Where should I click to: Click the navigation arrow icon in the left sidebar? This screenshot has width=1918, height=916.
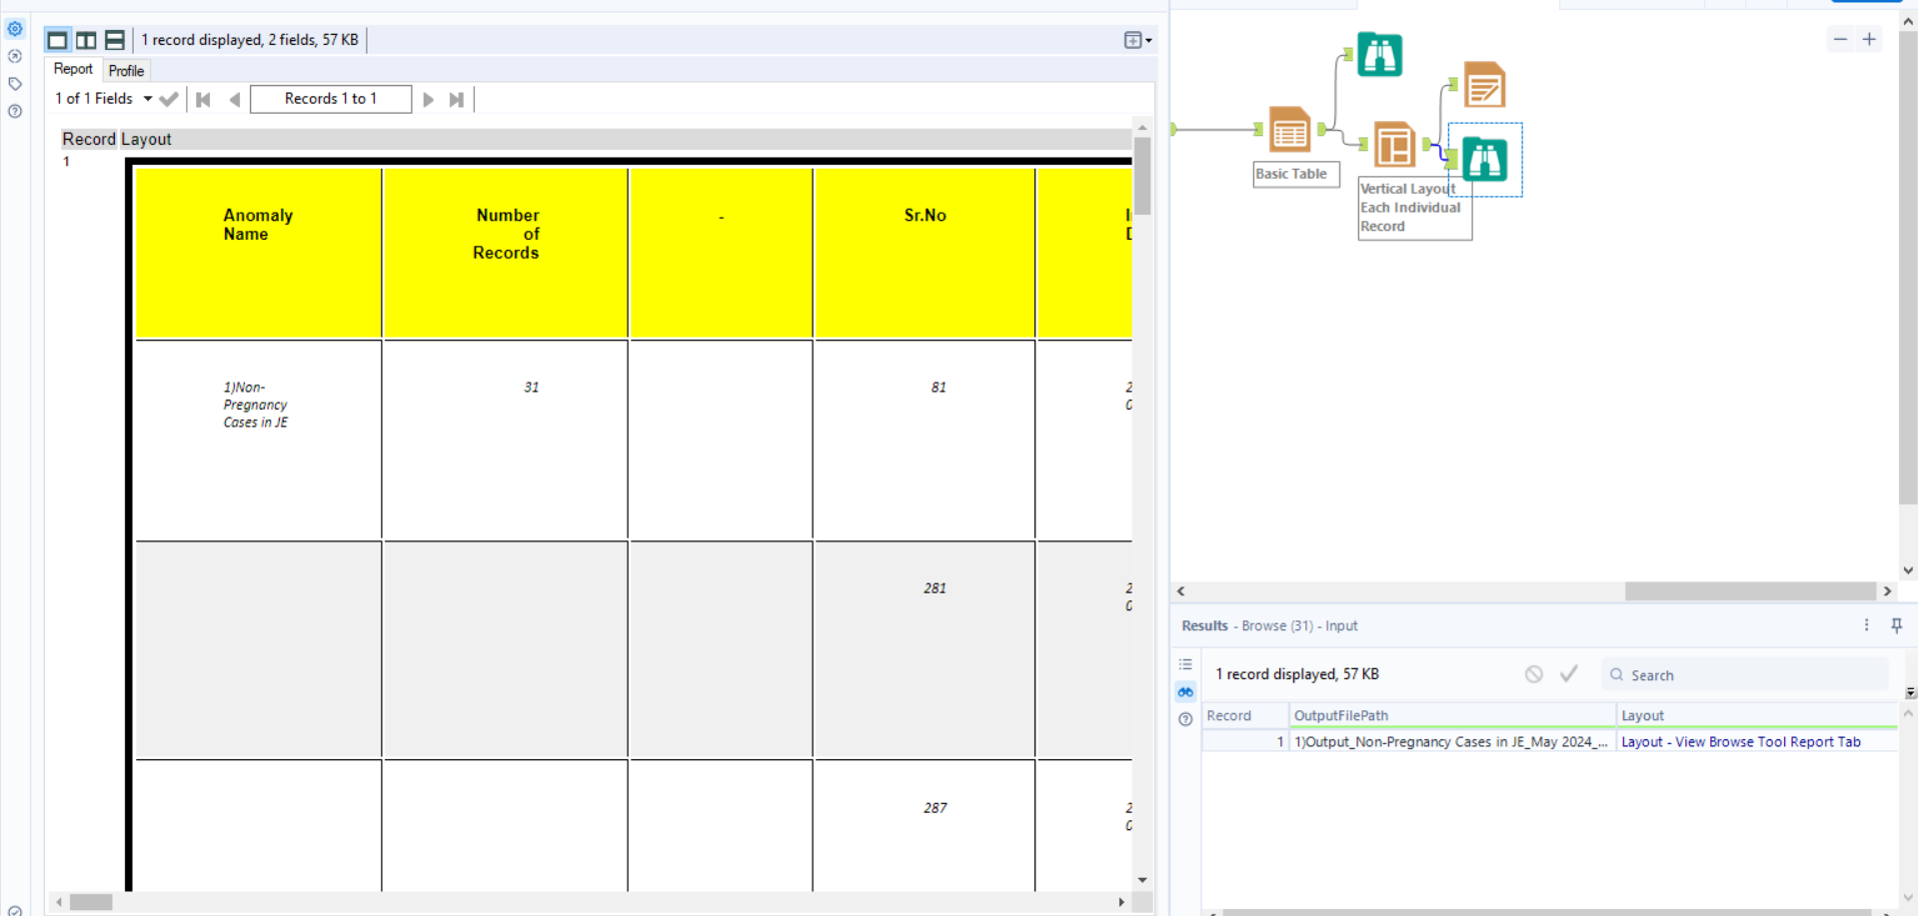[15, 56]
